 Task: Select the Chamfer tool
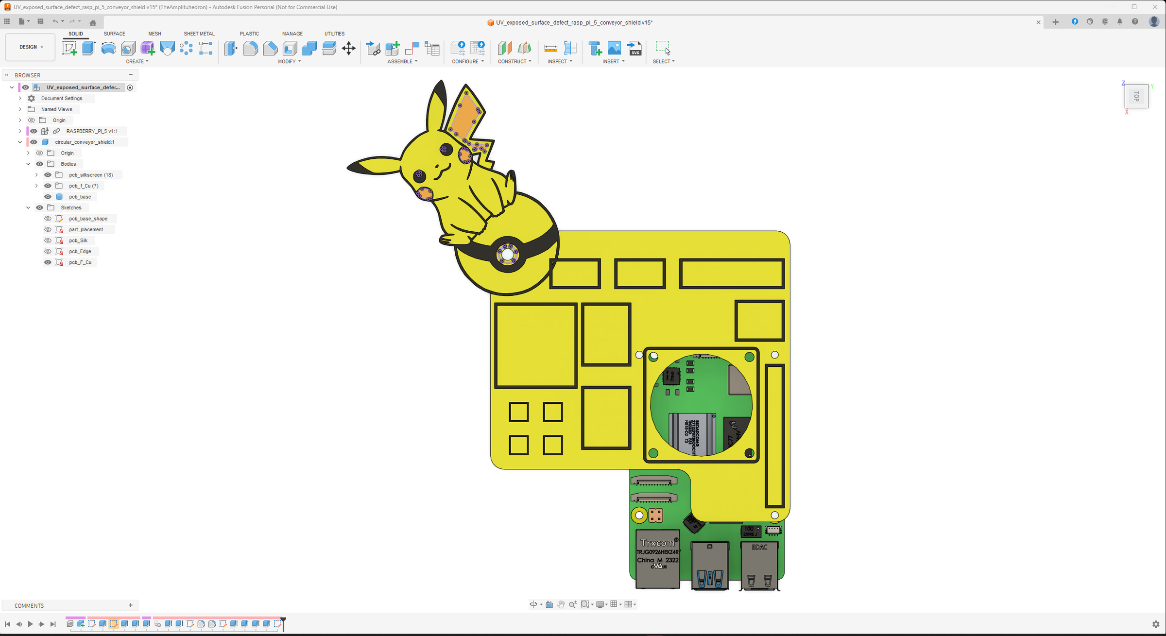270,48
